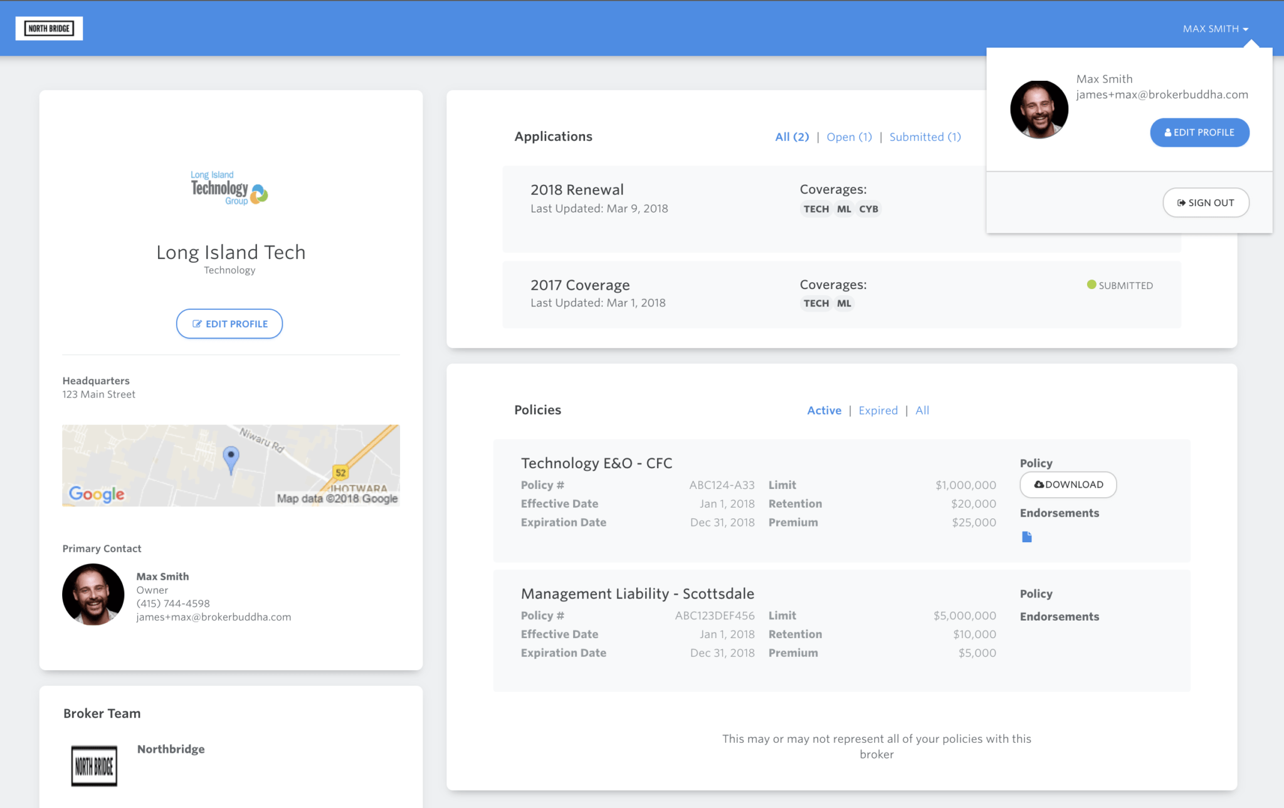The image size is (1284, 808).
Task: Click contact email james+max@brokerbuddha.com in Primary Contact
Action: point(214,617)
